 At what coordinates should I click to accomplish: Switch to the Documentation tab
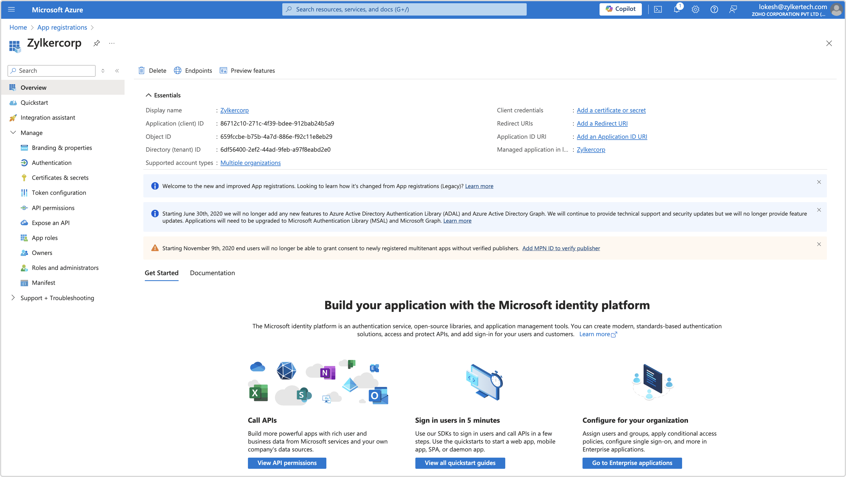tap(212, 273)
